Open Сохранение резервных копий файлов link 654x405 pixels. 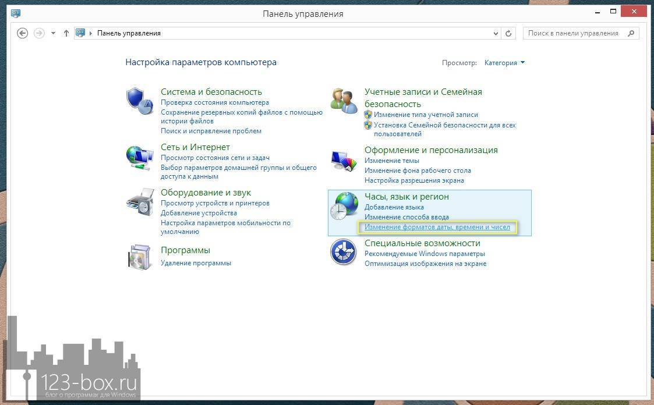[242, 116]
